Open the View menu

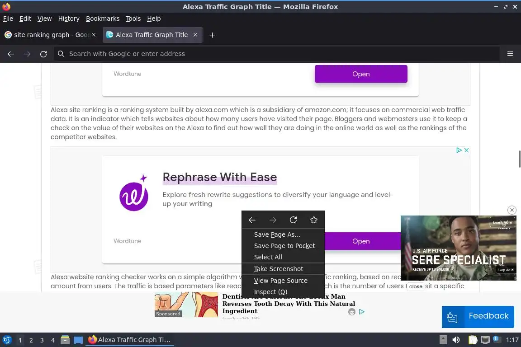(44, 19)
